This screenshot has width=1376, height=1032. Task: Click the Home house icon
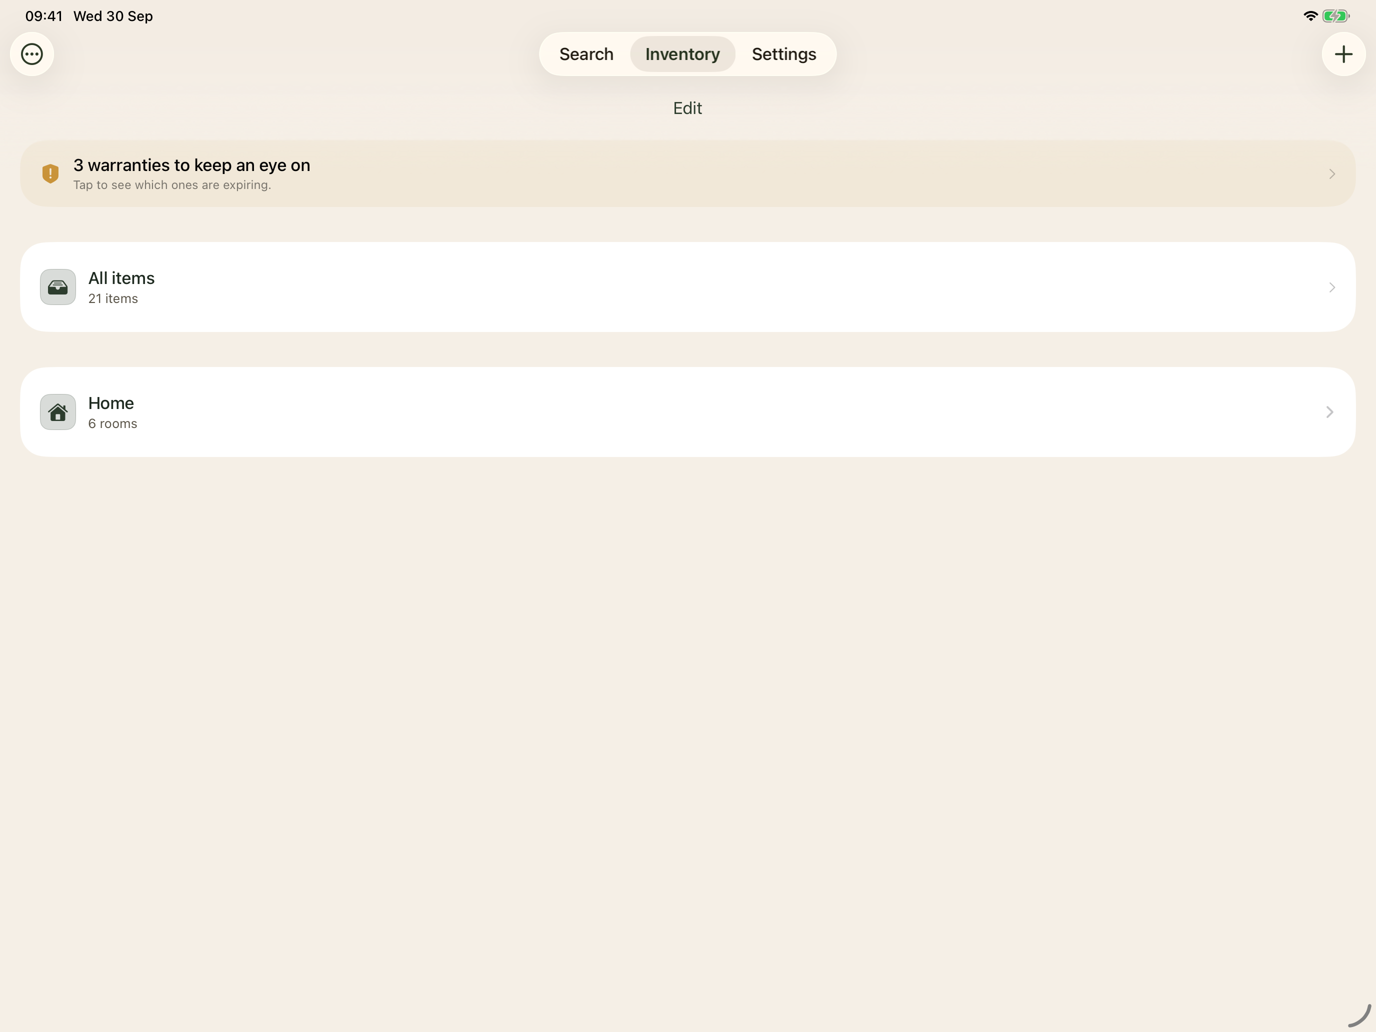(x=58, y=412)
